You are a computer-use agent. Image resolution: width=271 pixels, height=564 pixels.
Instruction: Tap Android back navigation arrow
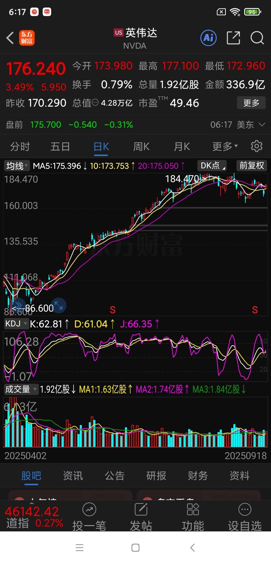coord(192,548)
